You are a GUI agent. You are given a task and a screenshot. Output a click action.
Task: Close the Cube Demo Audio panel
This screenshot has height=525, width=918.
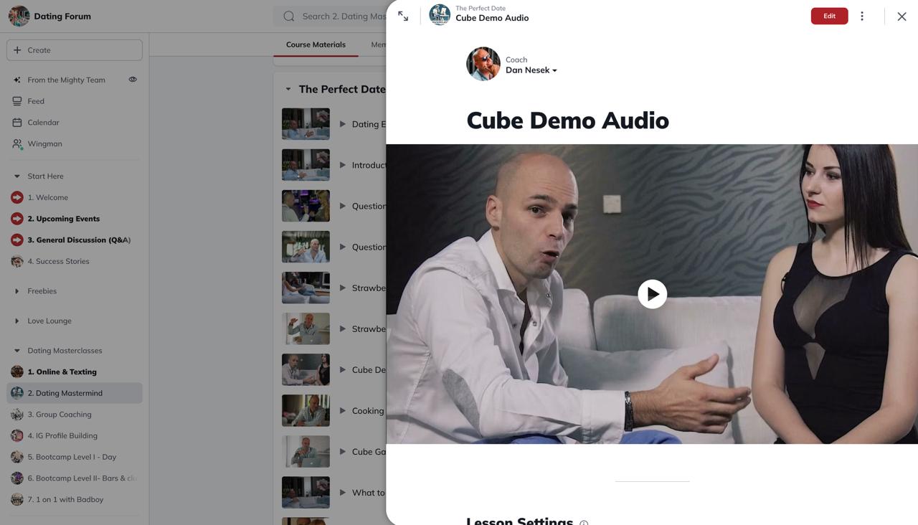(902, 16)
